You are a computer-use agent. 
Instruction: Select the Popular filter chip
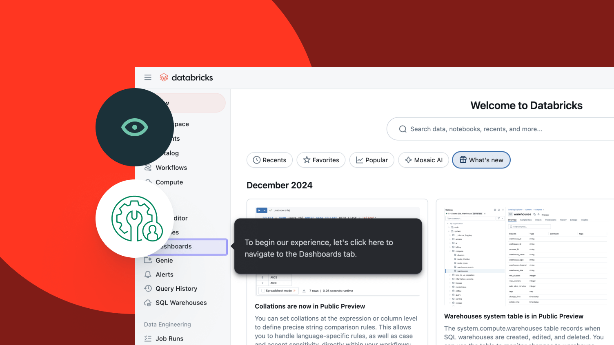click(x=372, y=160)
